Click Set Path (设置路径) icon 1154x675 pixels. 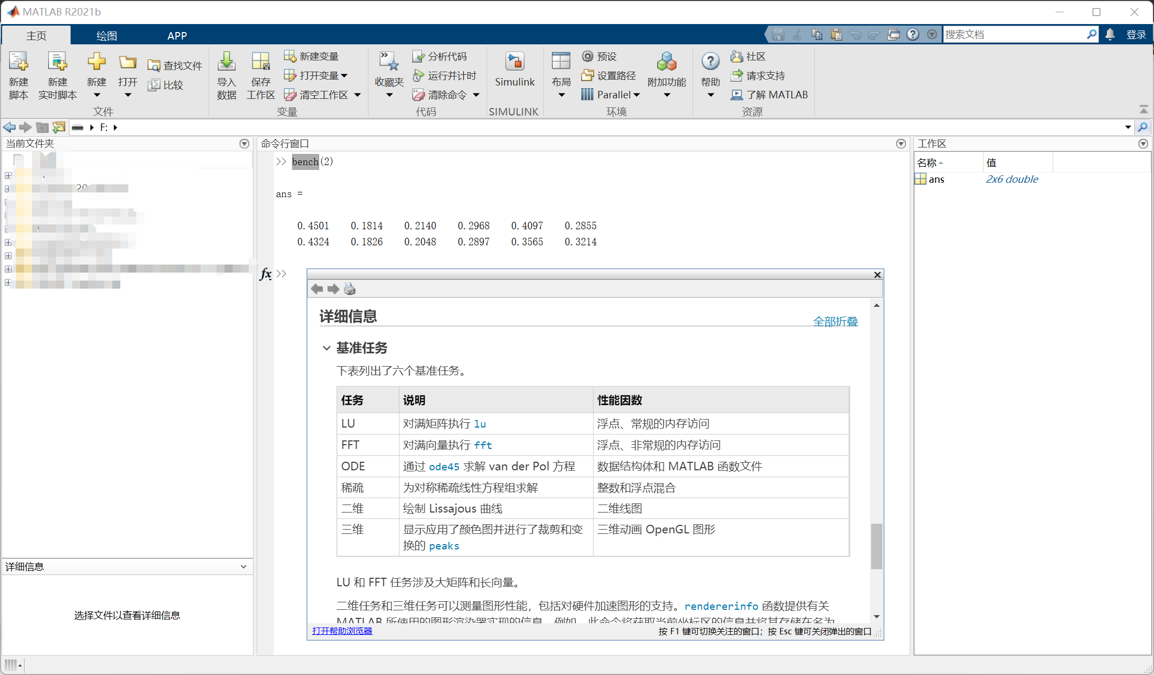coord(588,75)
